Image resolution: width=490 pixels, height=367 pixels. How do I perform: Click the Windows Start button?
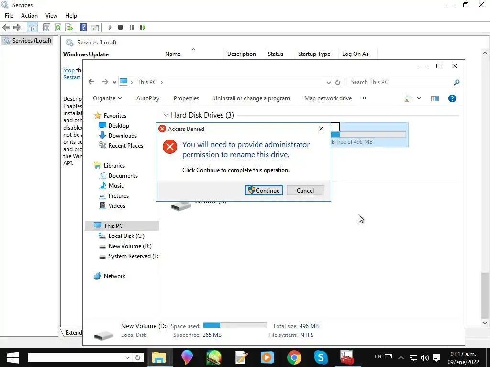[12, 357]
